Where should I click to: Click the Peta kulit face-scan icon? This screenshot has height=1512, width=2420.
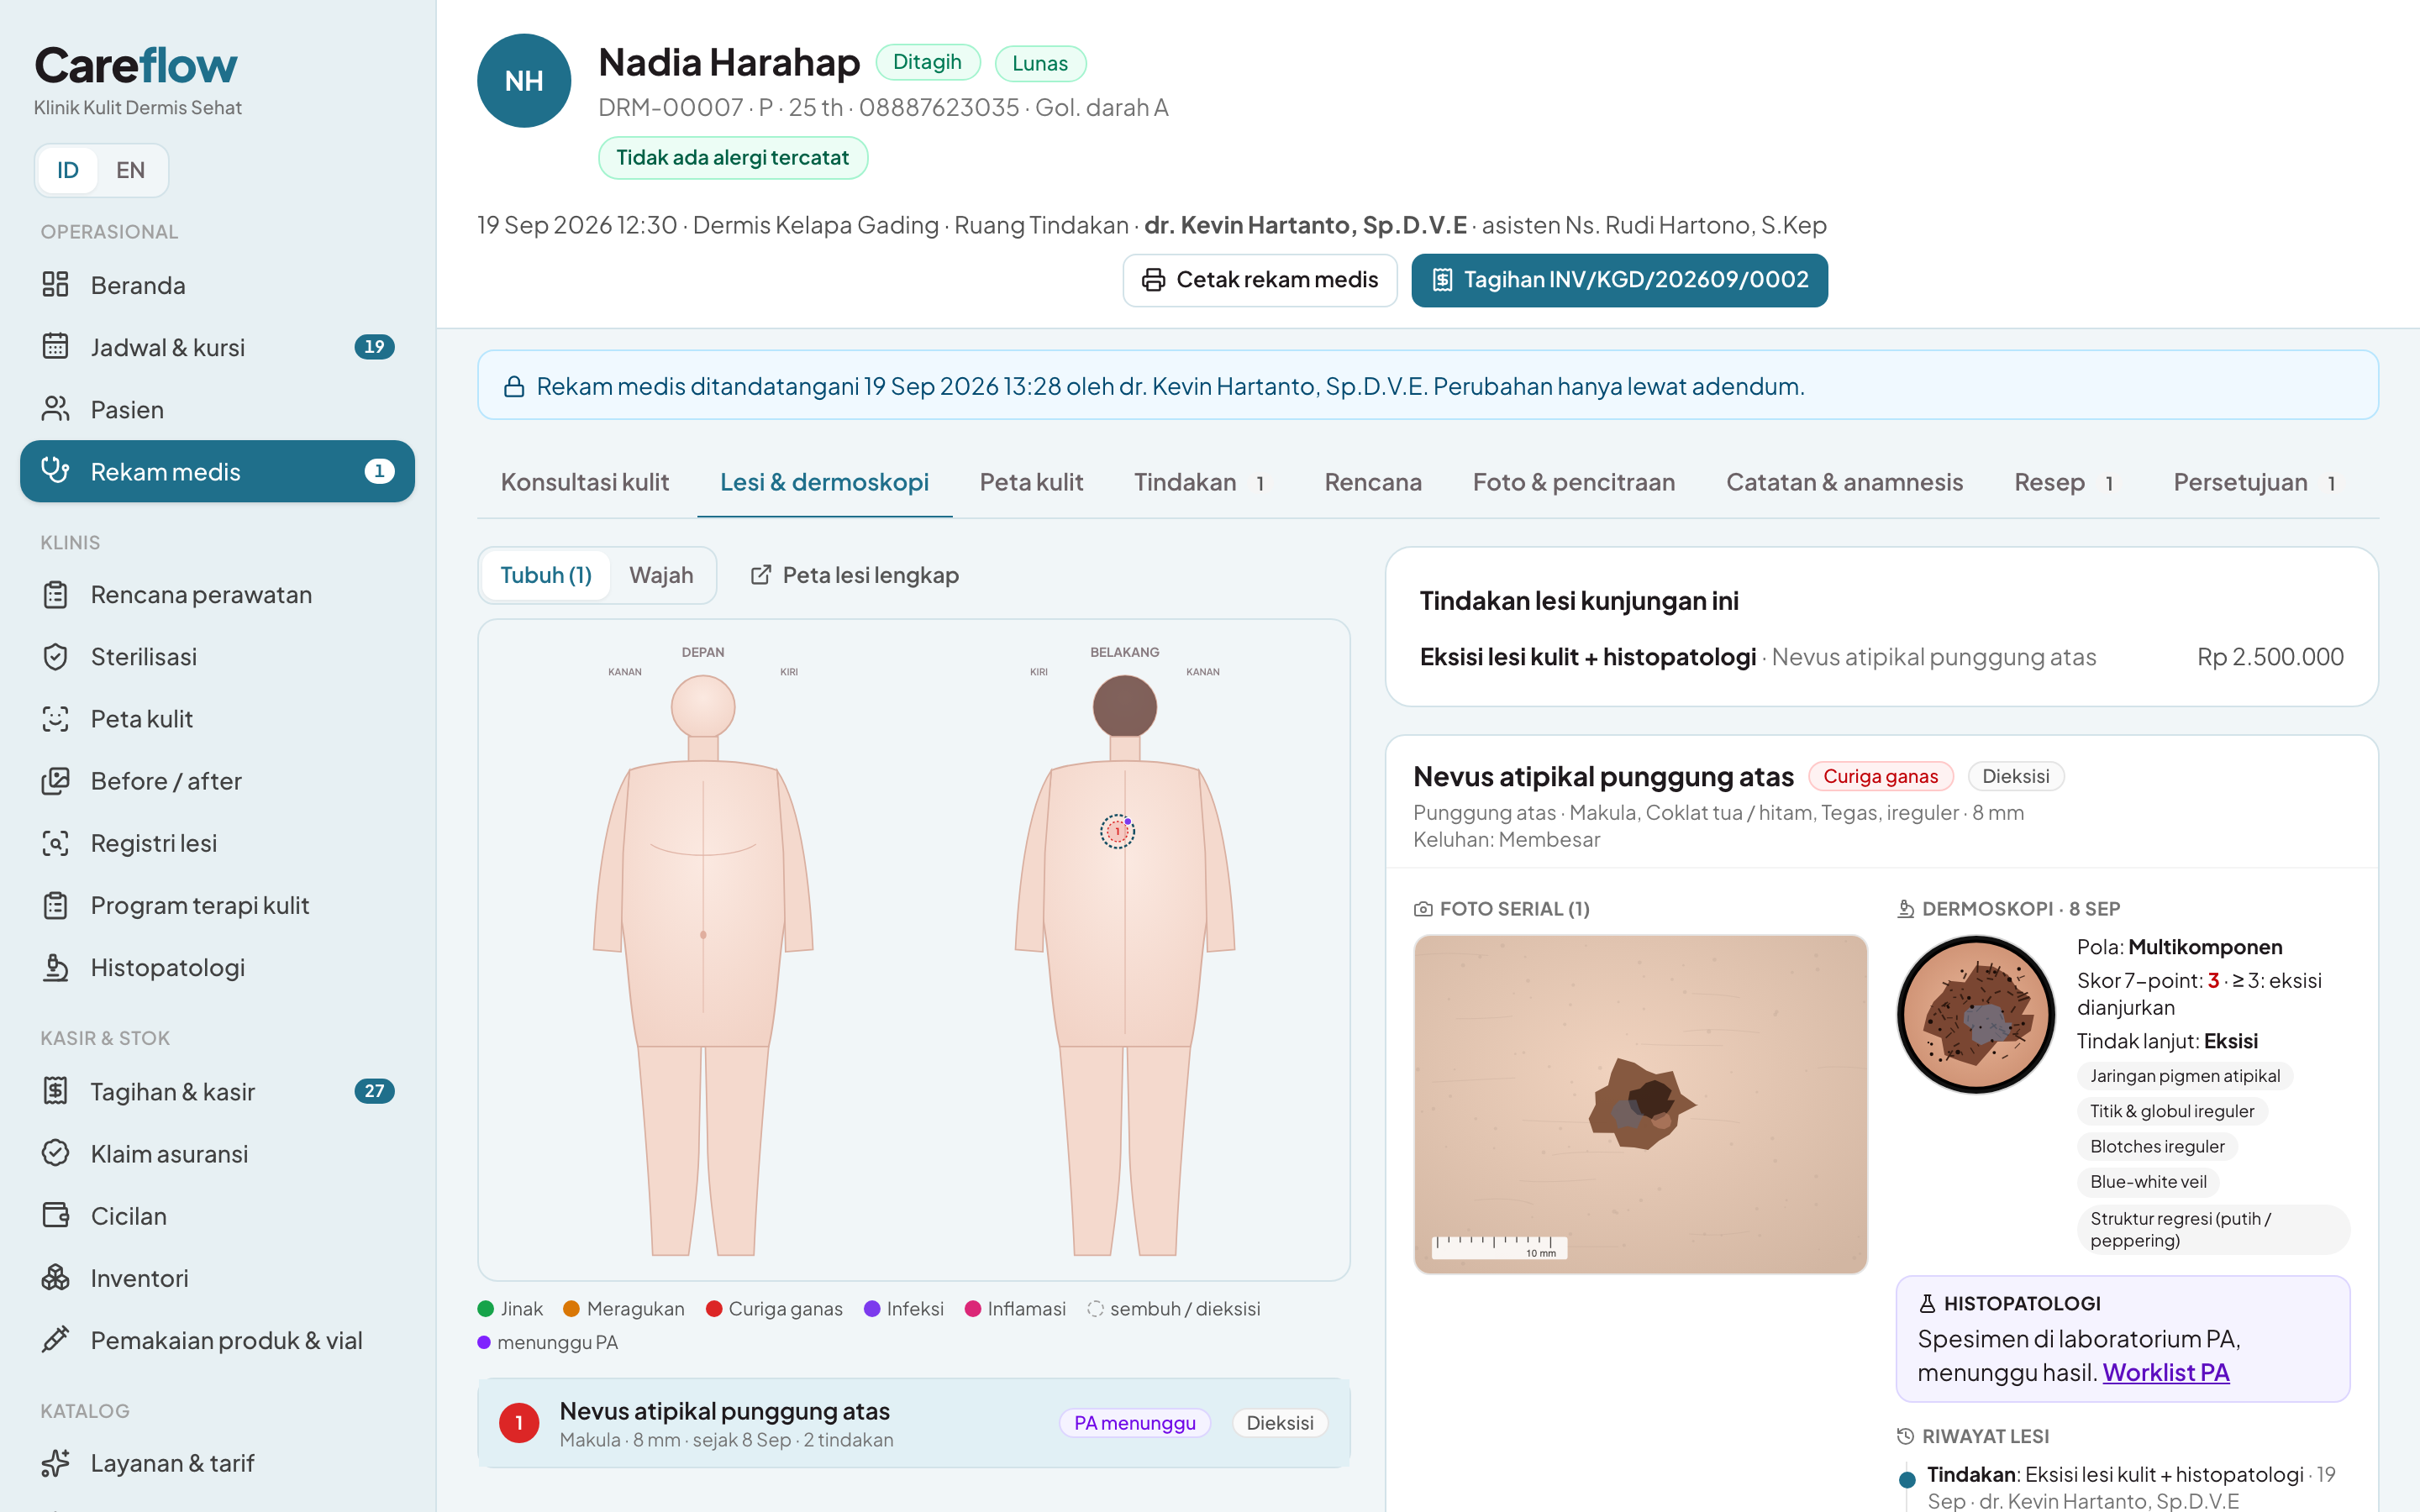(x=55, y=719)
